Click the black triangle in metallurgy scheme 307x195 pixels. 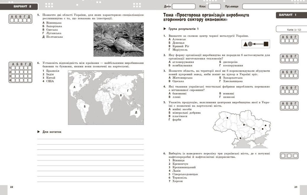(x=246, y=44)
